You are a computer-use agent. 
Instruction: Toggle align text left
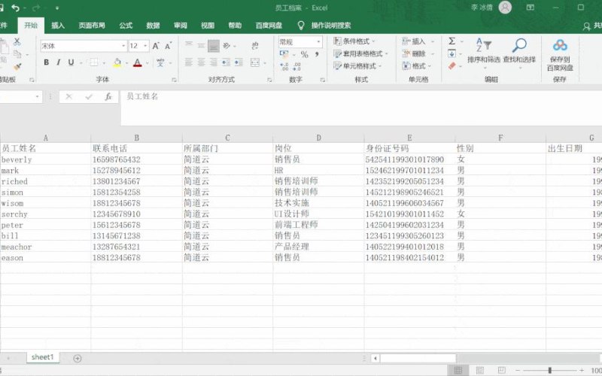point(189,62)
